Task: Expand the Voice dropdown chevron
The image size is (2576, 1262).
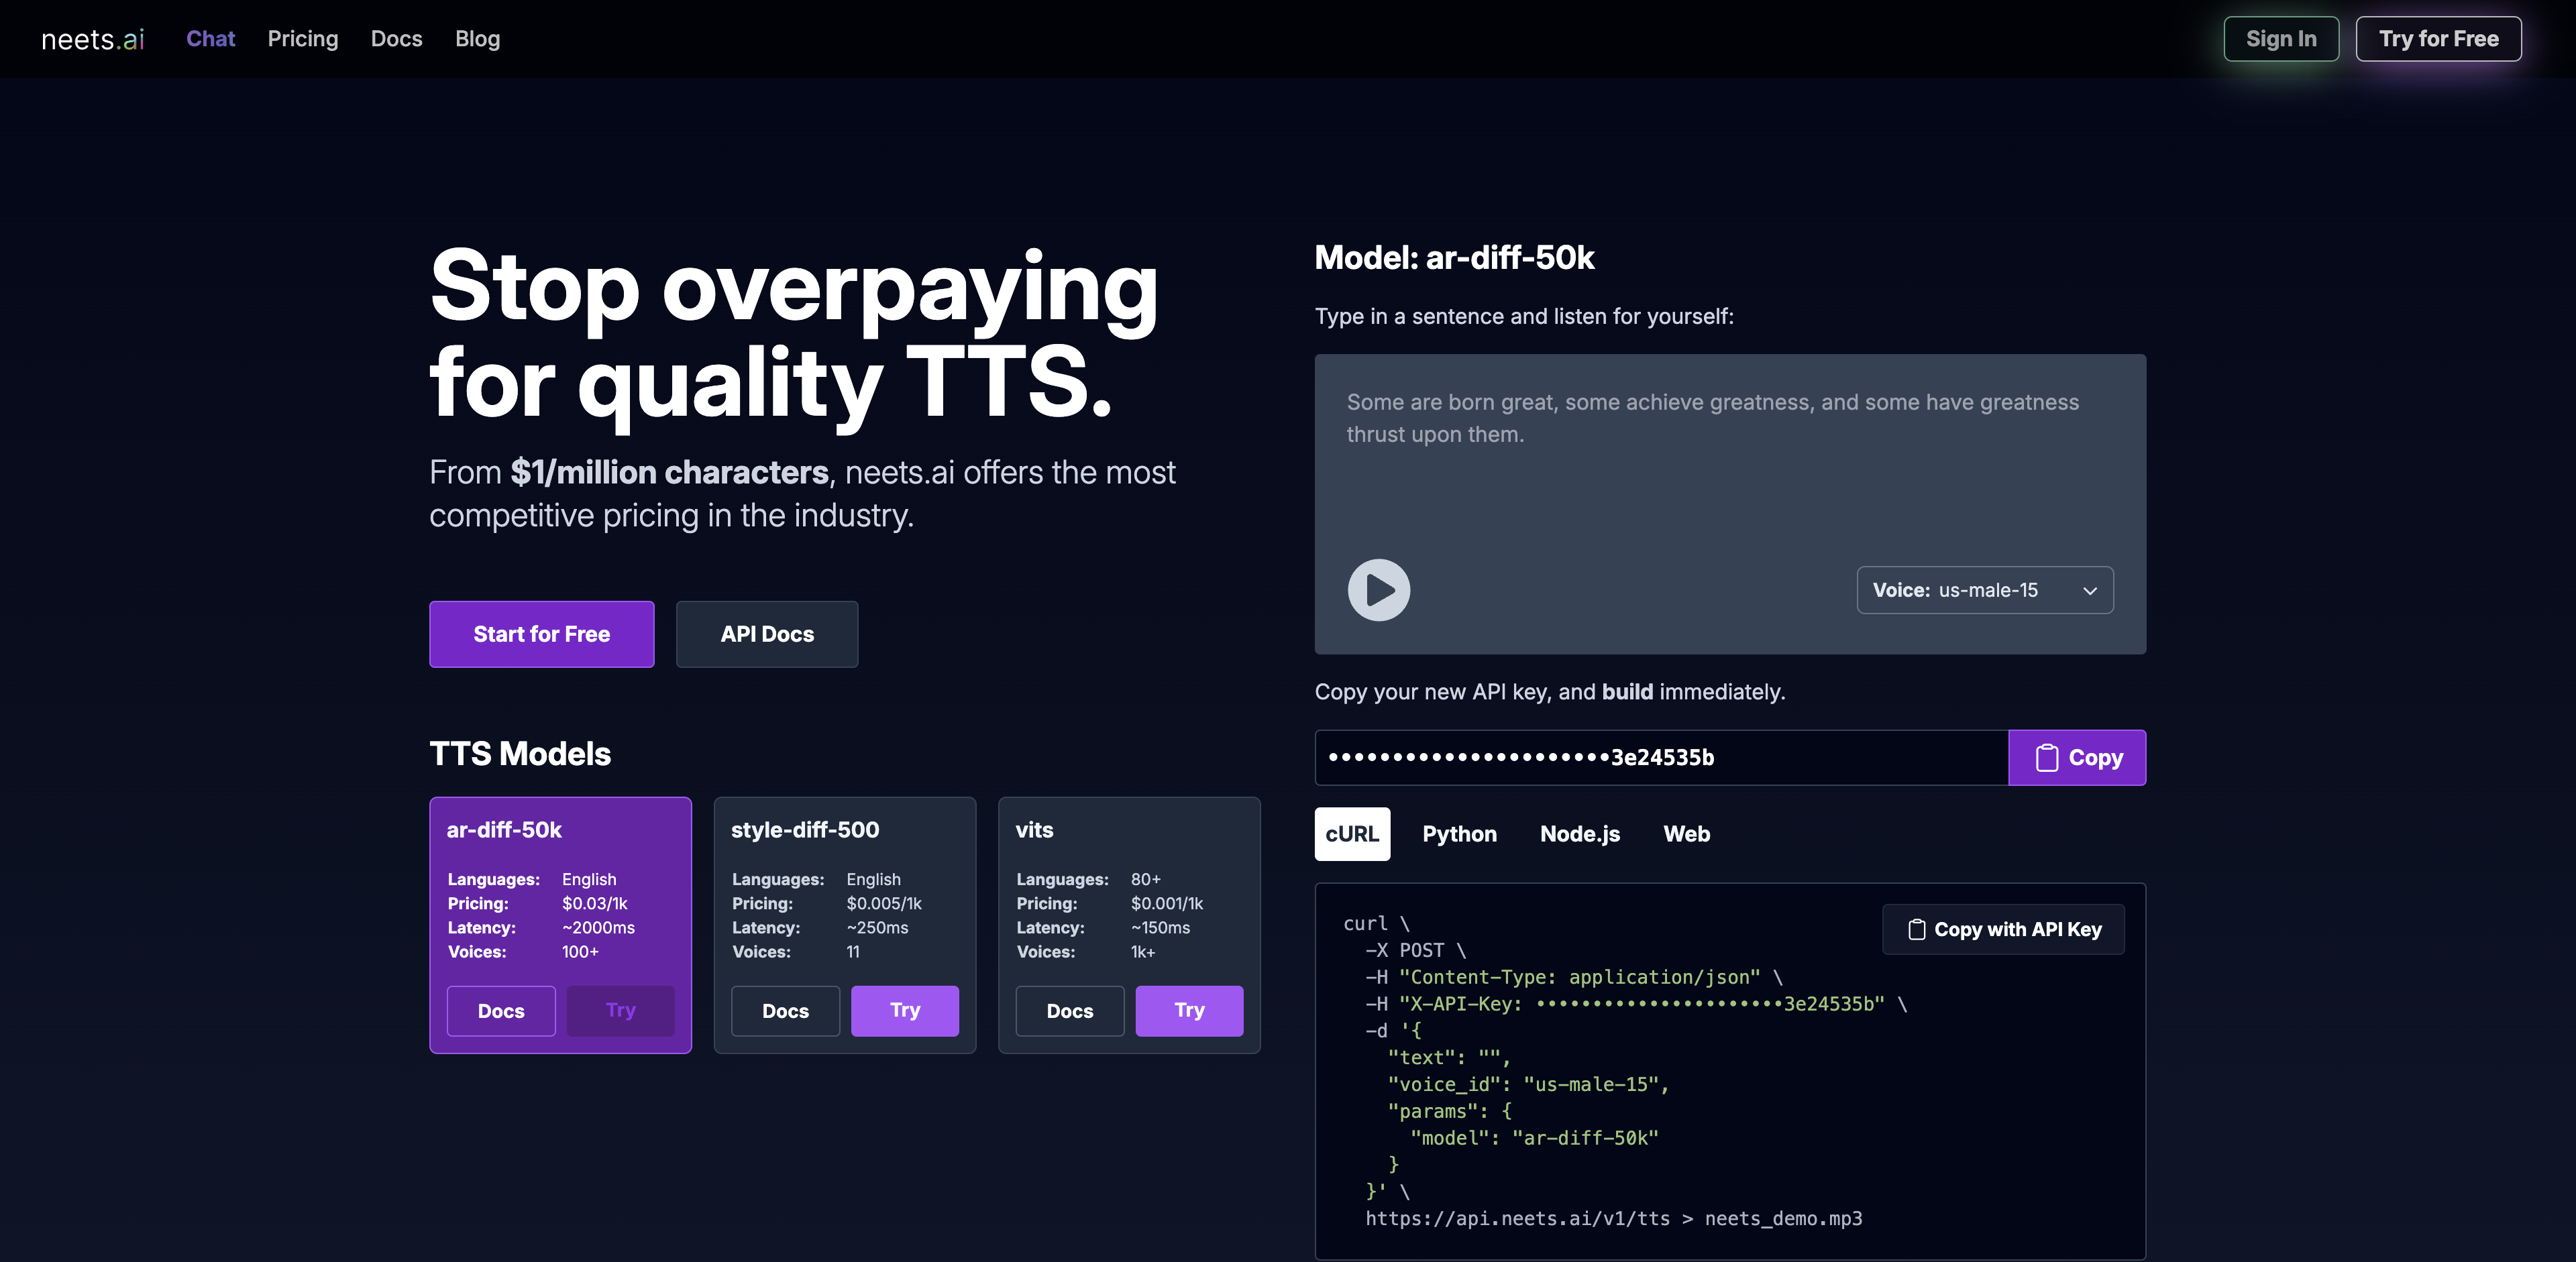Action: click(2089, 591)
